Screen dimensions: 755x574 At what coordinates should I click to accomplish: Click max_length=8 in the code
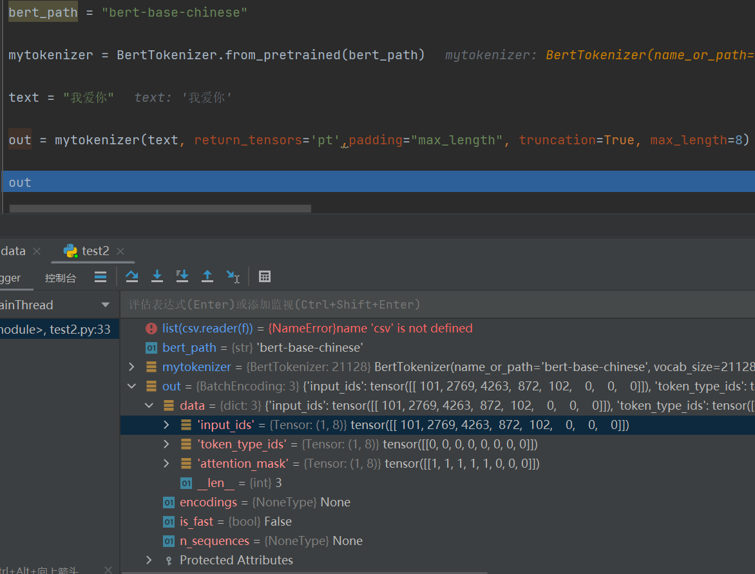tap(696, 140)
